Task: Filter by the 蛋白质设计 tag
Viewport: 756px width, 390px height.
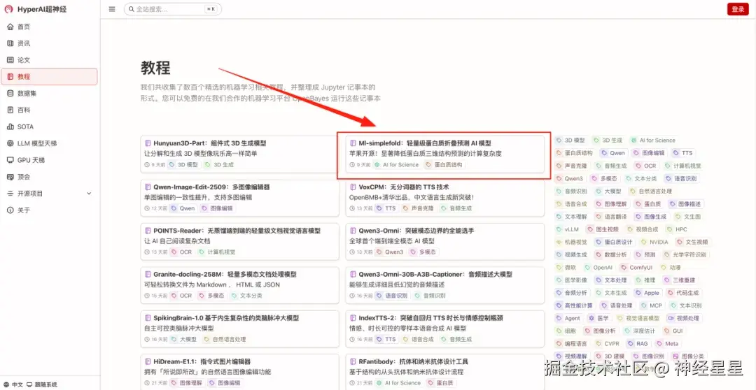Action: click(x=613, y=243)
